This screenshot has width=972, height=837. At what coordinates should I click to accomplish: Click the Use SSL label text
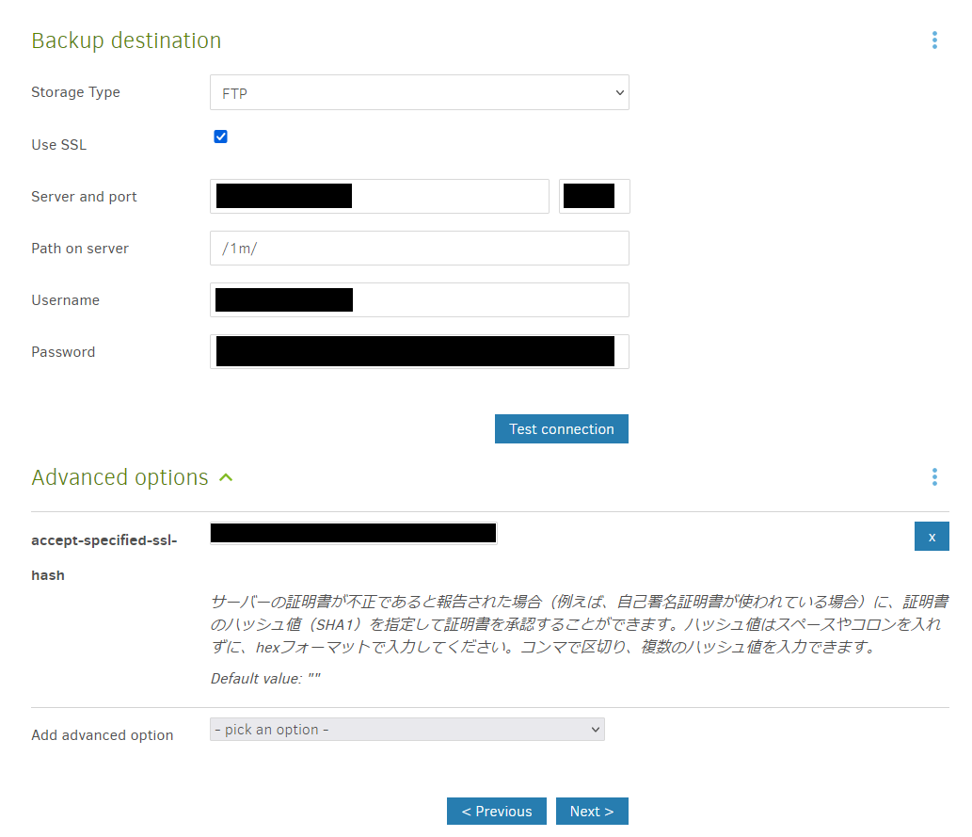pyautogui.click(x=58, y=145)
